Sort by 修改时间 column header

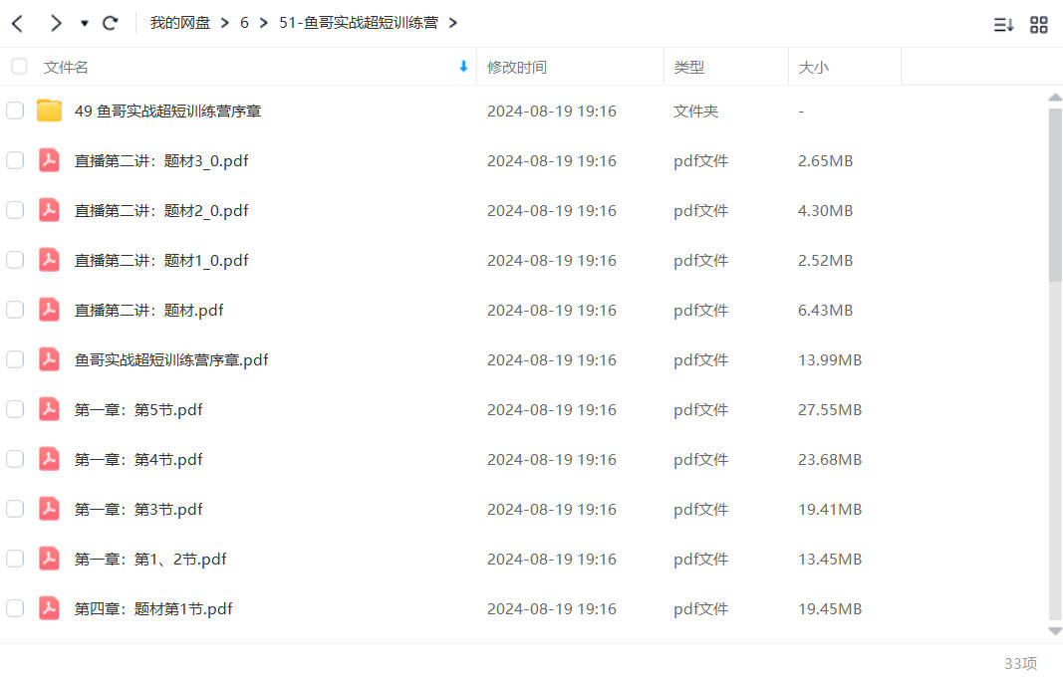tap(517, 67)
